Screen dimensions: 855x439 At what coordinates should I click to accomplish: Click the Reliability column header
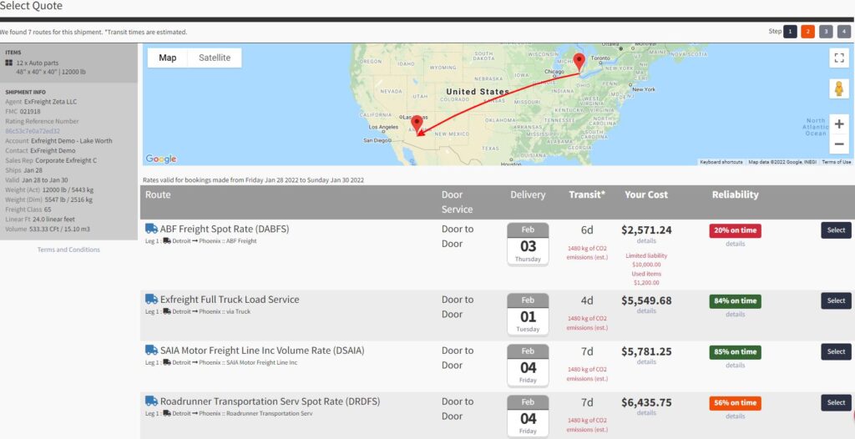(x=735, y=194)
